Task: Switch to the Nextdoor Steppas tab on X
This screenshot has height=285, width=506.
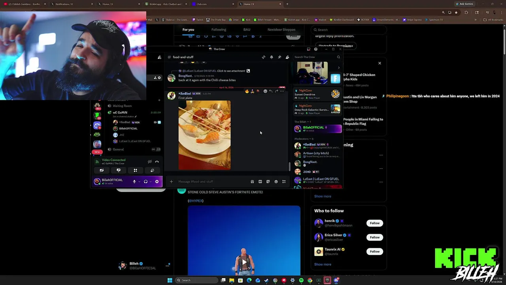Action: 281,29
